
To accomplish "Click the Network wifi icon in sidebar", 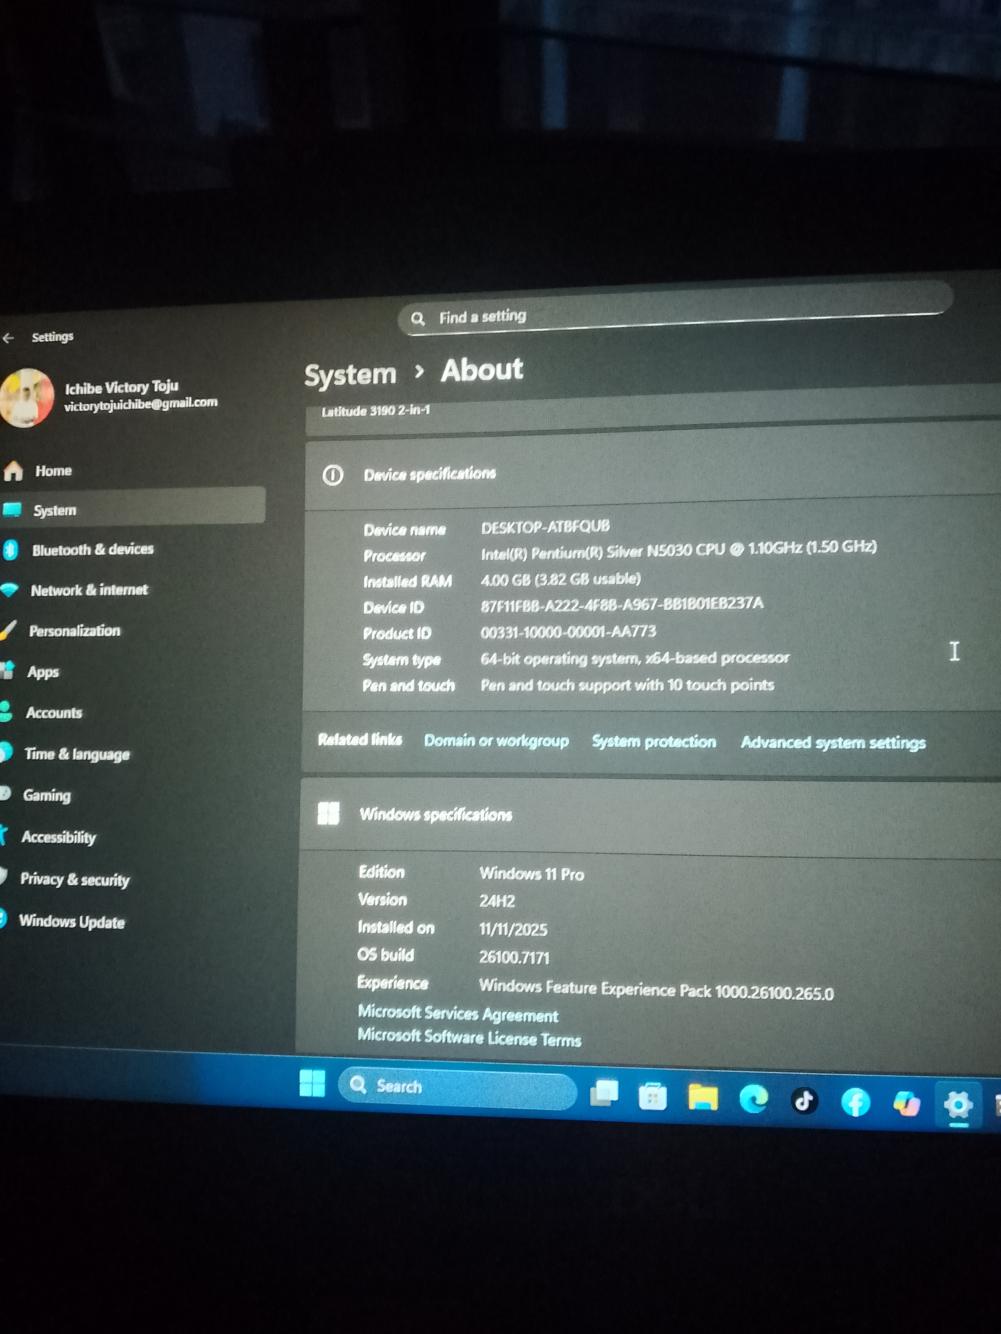I will pos(9,590).
